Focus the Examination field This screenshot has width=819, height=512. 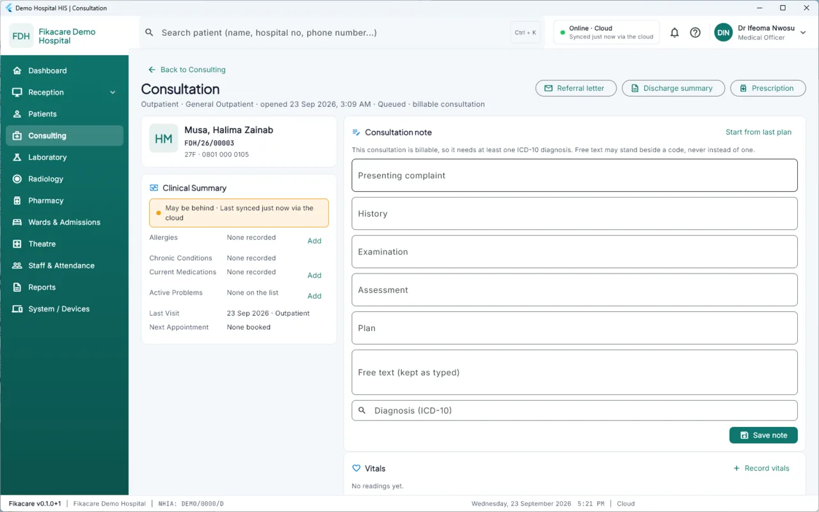tap(575, 252)
